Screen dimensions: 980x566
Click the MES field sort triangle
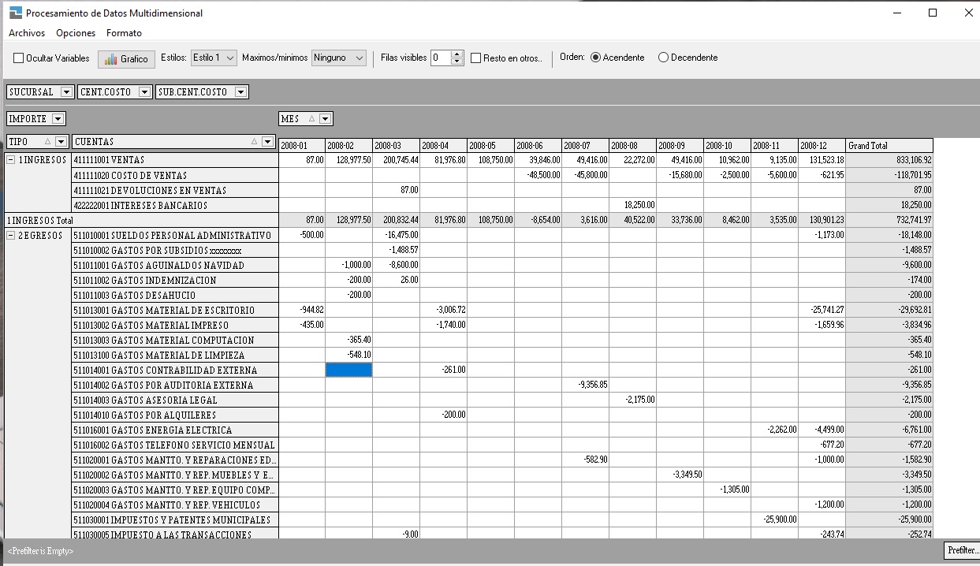[x=311, y=119]
